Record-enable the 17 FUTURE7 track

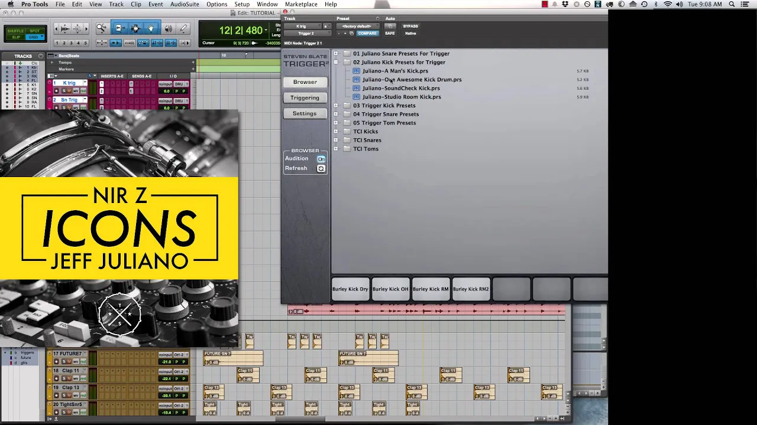[56, 362]
